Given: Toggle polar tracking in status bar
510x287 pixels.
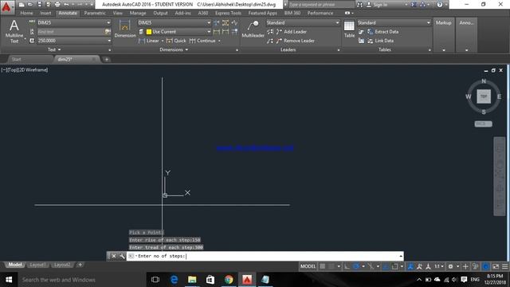Looking at the screenshot, I should coord(356,266).
